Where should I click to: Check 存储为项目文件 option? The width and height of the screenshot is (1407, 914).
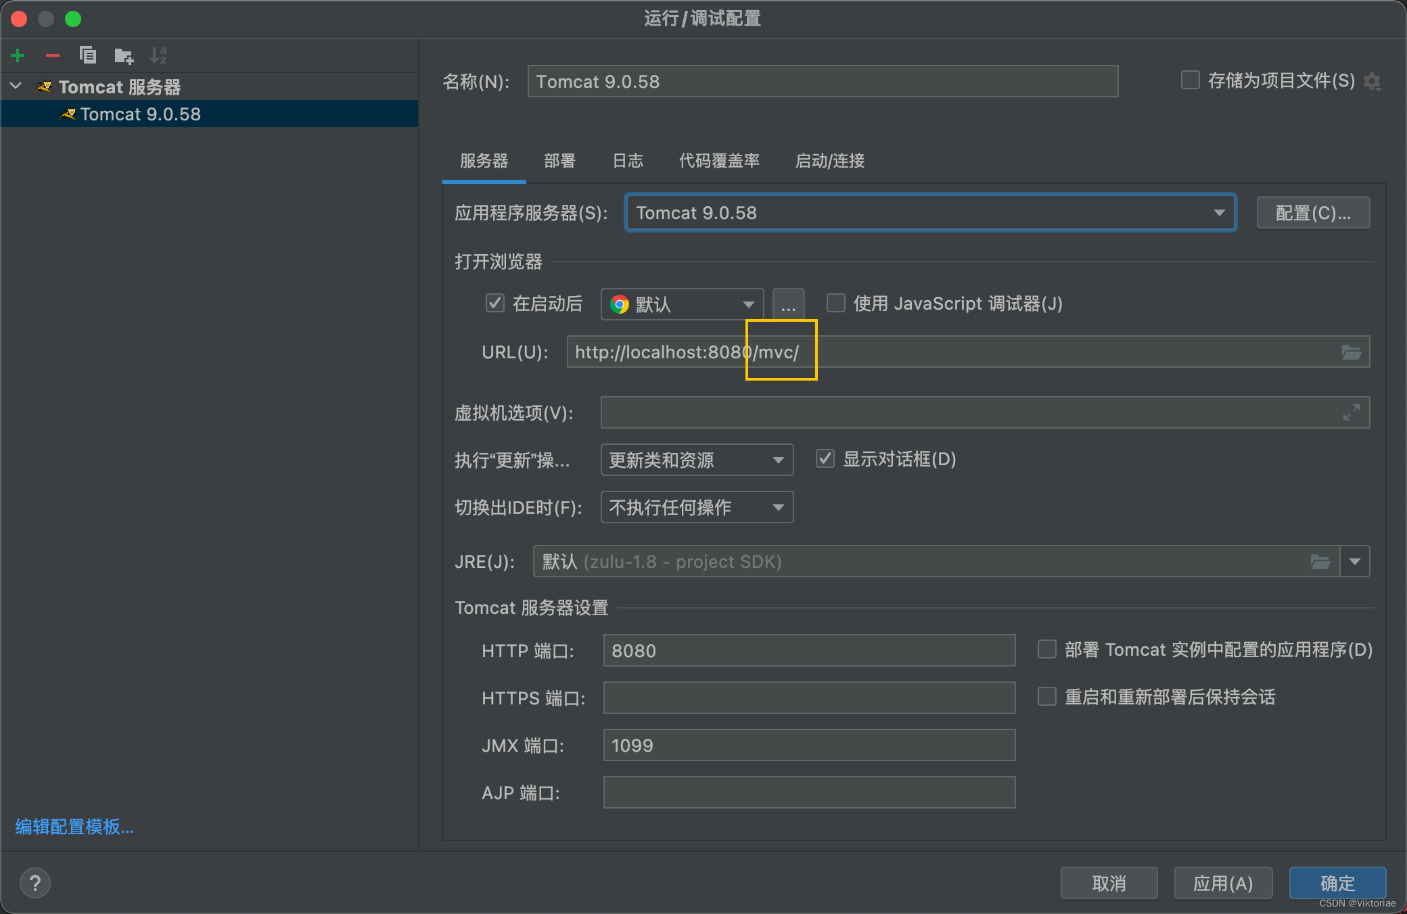(1190, 80)
